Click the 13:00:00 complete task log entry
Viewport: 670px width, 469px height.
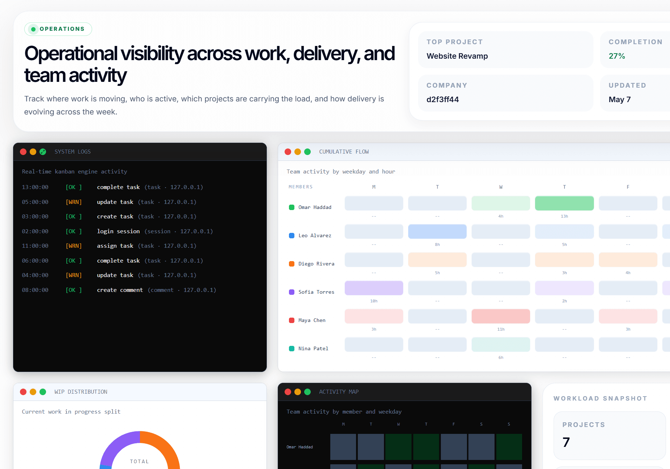140,187
